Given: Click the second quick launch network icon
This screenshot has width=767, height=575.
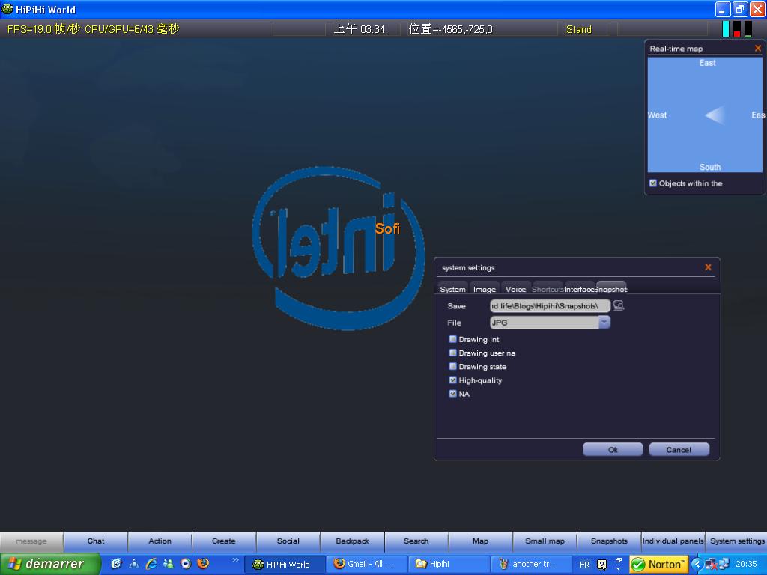Looking at the screenshot, I should (x=133, y=563).
